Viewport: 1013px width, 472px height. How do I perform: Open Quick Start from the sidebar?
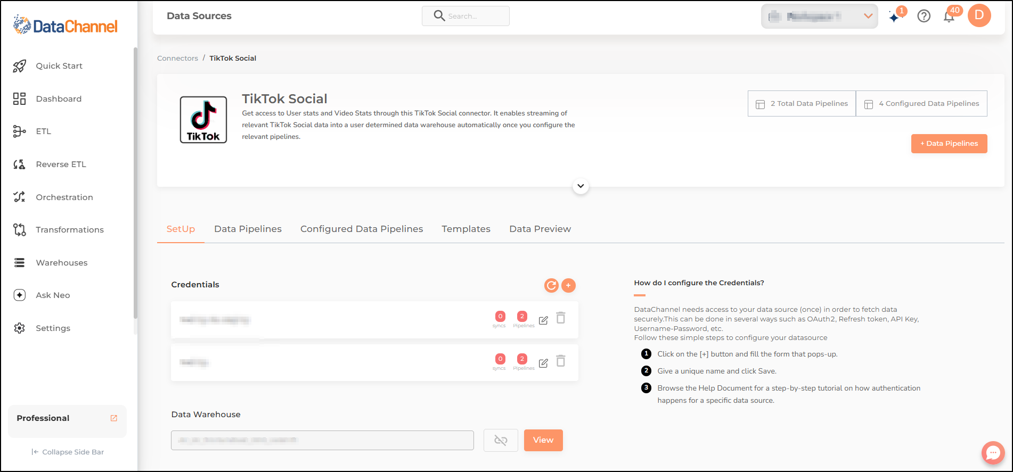click(x=59, y=66)
